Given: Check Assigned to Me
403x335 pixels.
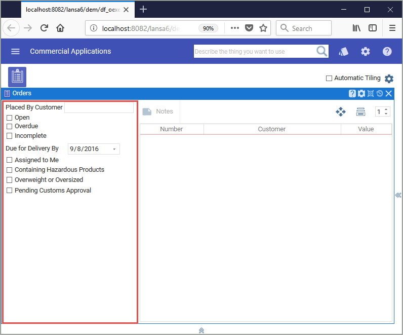Looking at the screenshot, I should (9, 160).
